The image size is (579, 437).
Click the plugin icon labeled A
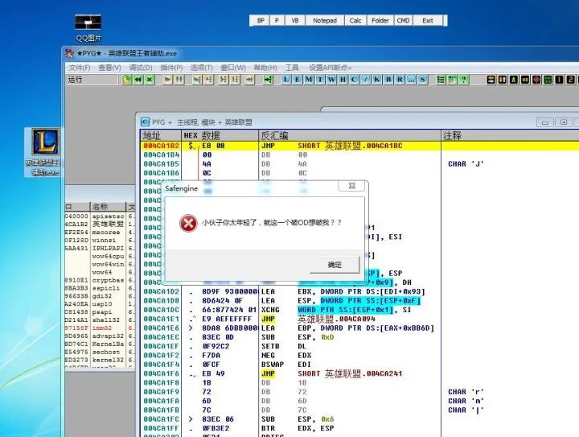pos(514,80)
